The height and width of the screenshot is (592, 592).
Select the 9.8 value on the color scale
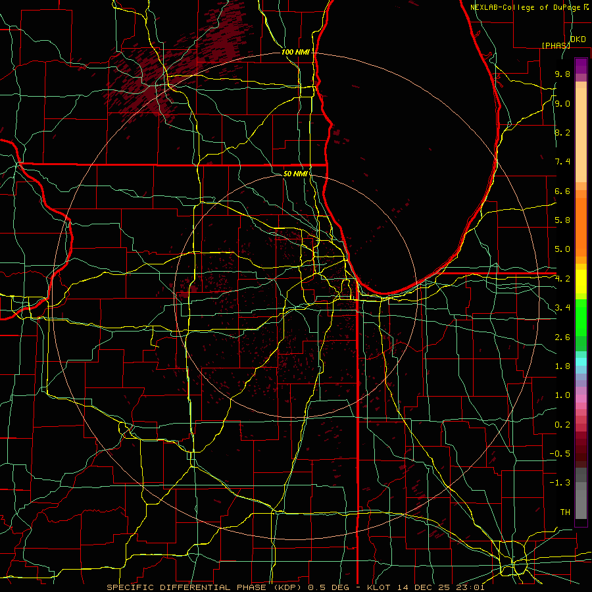click(x=562, y=74)
